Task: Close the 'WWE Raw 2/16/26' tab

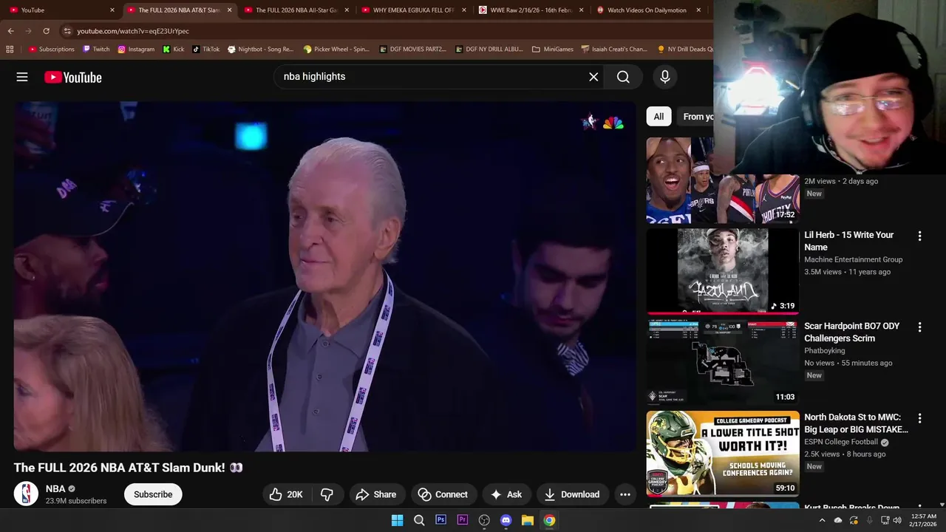Action: click(581, 10)
